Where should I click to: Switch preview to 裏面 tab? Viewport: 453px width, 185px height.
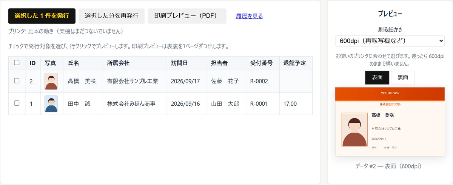tap(403, 77)
